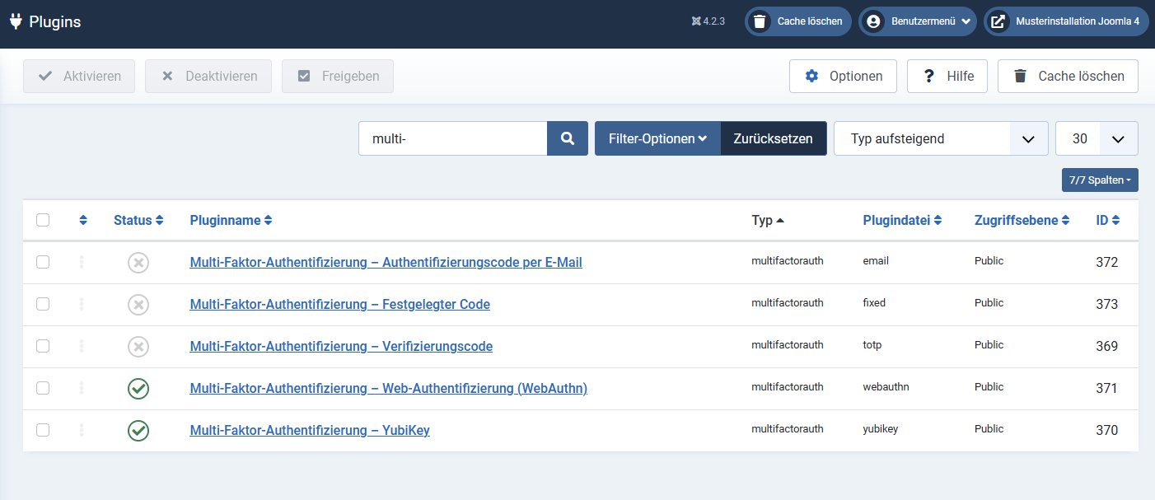Check the box for the YubiKey plugin row
The height and width of the screenshot is (500, 1155).
[43, 430]
